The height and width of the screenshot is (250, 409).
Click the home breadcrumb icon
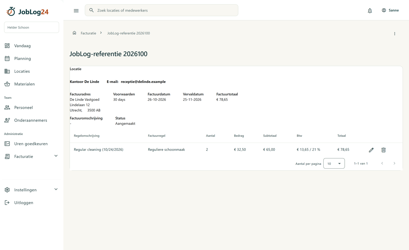[x=74, y=33]
